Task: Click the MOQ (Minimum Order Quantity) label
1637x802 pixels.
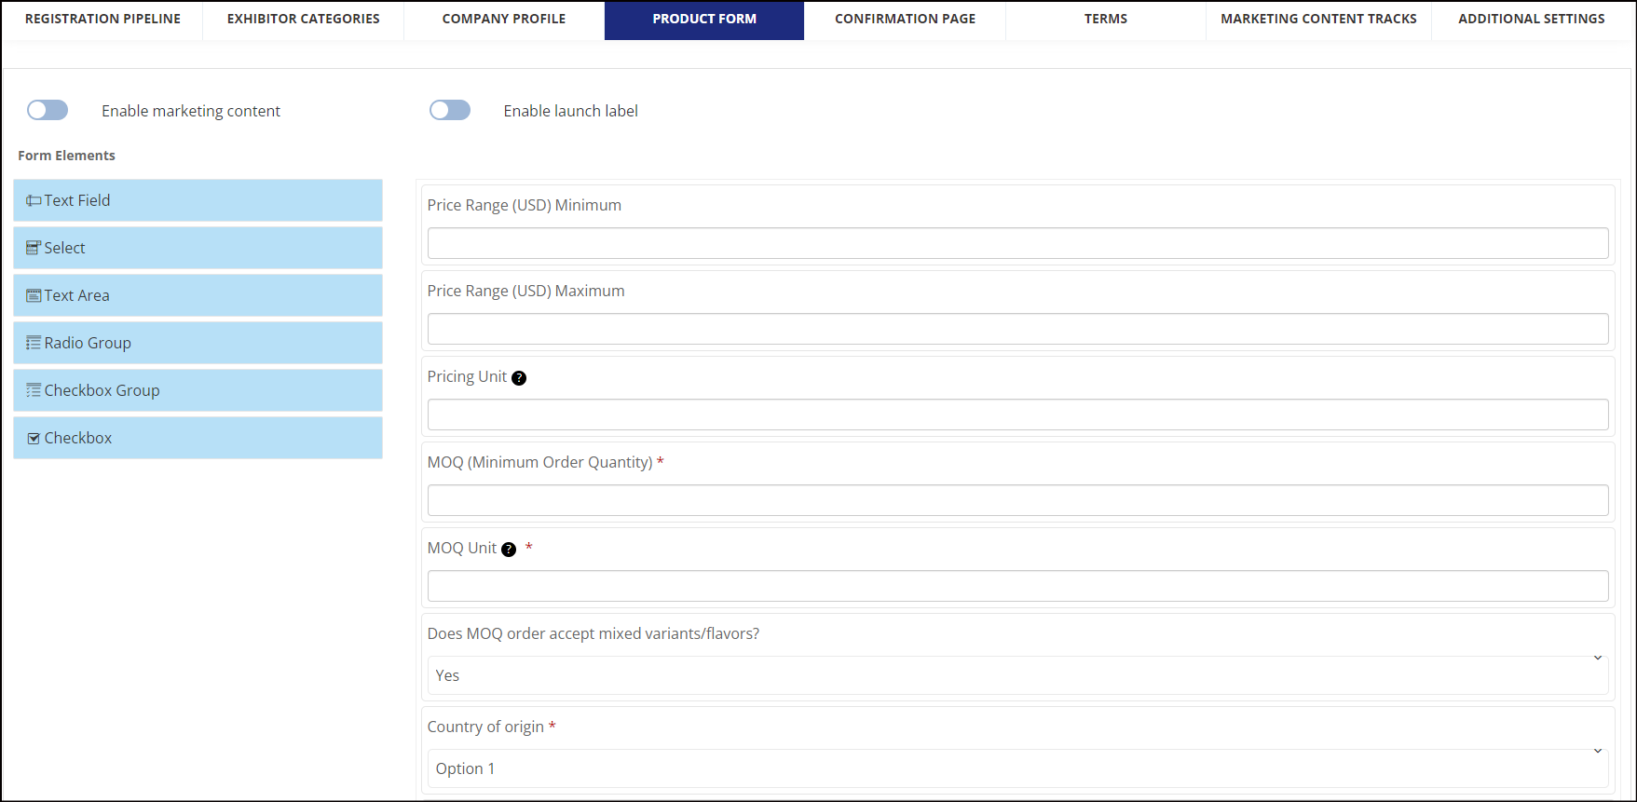Action: point(540,462)
